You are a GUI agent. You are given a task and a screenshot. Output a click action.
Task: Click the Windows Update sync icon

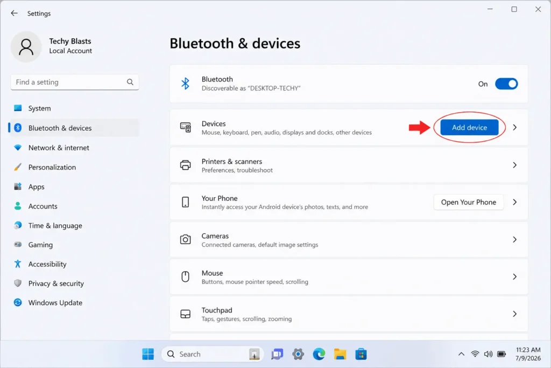[18, 303]
